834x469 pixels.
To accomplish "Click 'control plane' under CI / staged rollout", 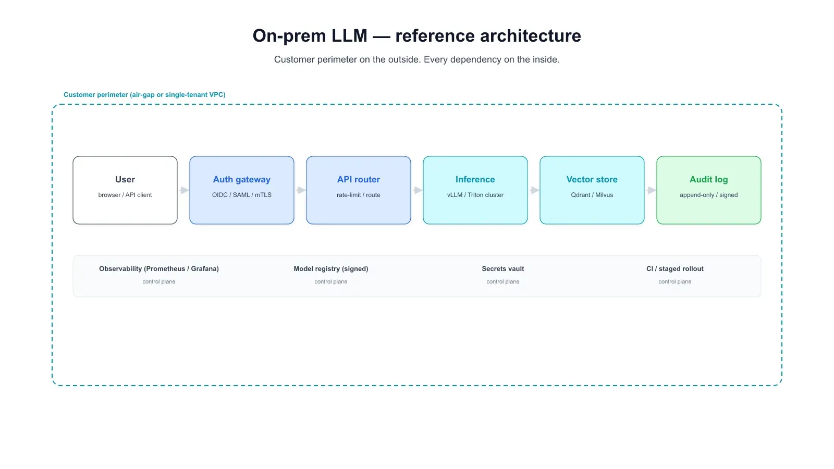I will (675, 281).
